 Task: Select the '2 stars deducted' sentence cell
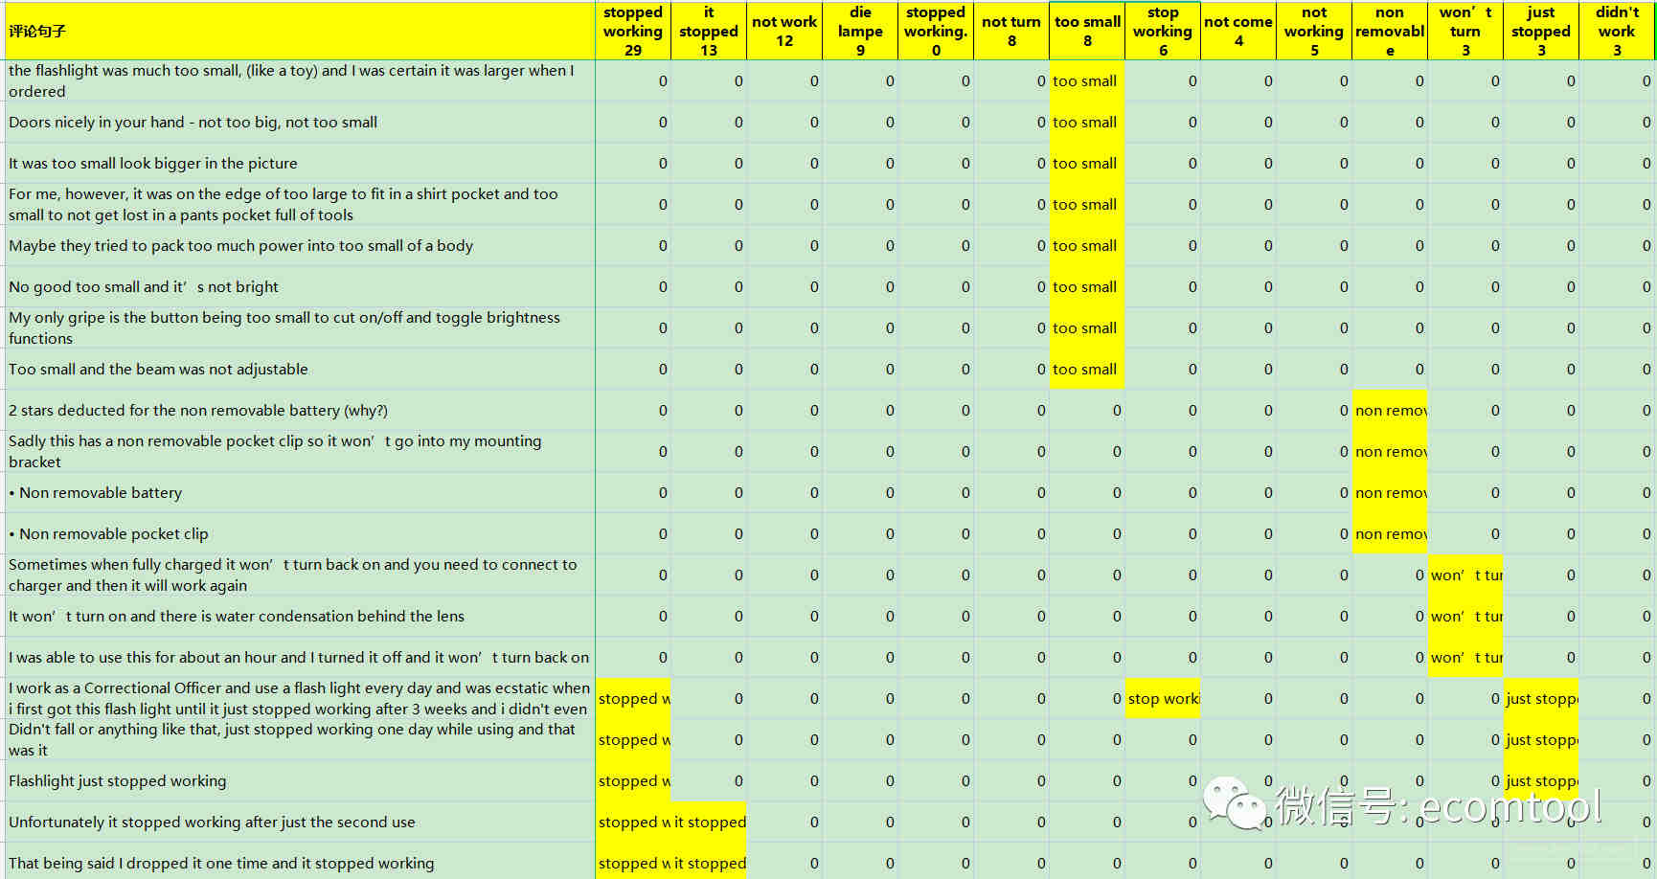(x=300, y=410)
